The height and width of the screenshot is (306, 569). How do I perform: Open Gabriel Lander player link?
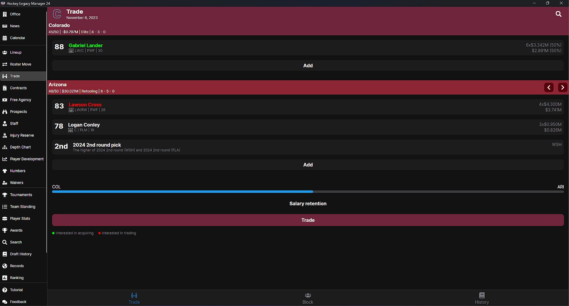pos(86,45)
